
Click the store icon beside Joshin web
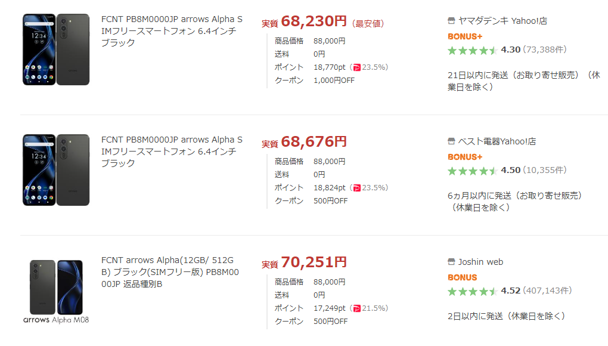click(451, 262)
